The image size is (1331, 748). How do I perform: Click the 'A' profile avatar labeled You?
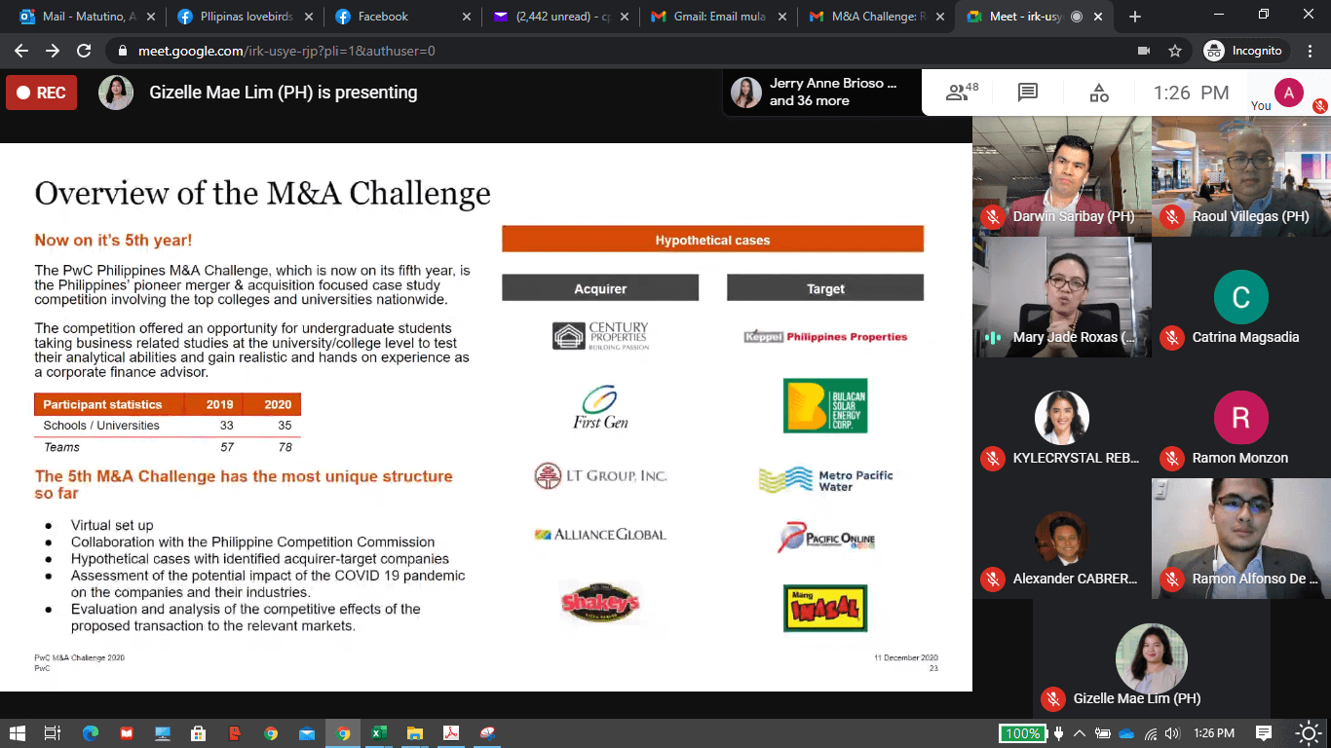coord(1288,93)
